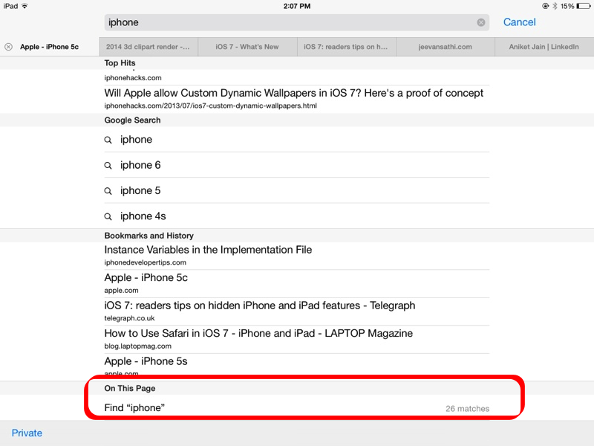Screen dimensions: 594x446
Task: Tap the magnifier icon beside "iphone 6"
Action: [108, 166]
